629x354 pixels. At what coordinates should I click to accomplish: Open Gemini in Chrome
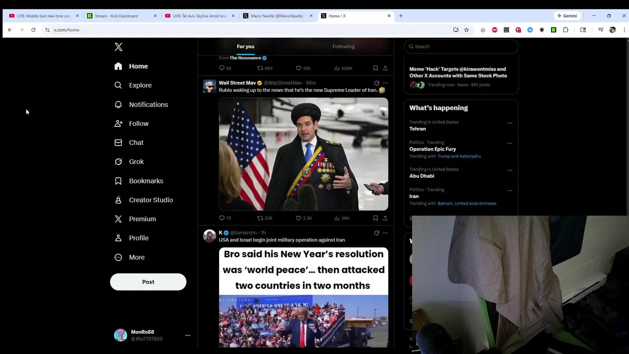point(567,16)
